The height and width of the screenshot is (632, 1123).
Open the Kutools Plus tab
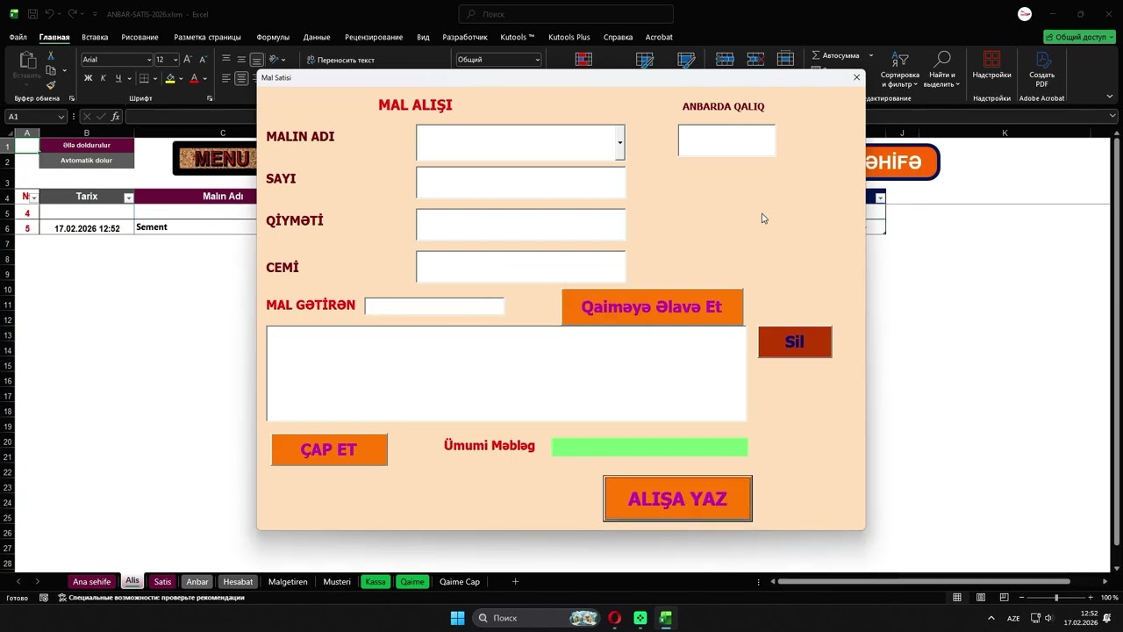tap(569, 37)
